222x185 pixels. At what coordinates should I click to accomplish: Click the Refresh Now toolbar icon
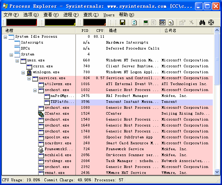pos(134,22)
